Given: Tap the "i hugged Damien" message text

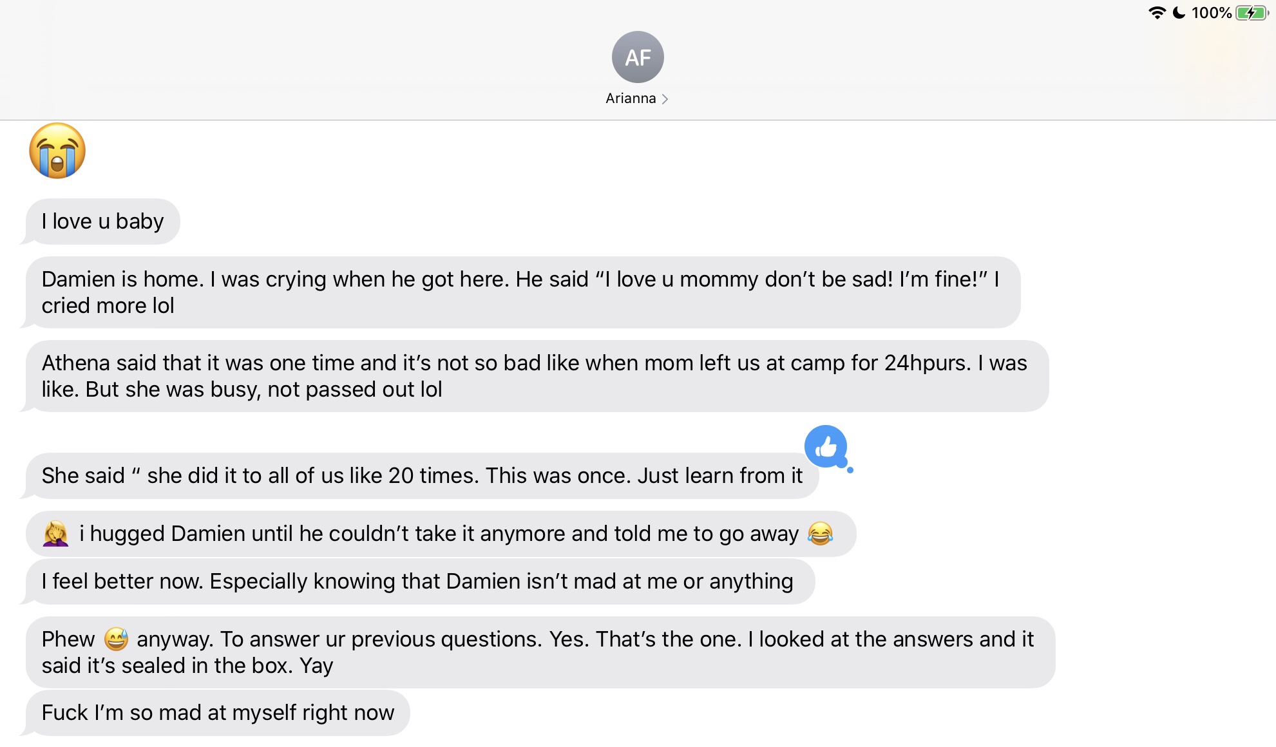Looking at the screenshot, I should pyautogui.click(x=439, y=534).
